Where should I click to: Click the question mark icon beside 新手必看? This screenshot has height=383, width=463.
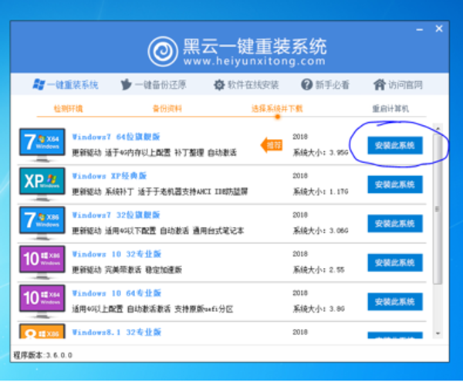[x=306, y=85]
